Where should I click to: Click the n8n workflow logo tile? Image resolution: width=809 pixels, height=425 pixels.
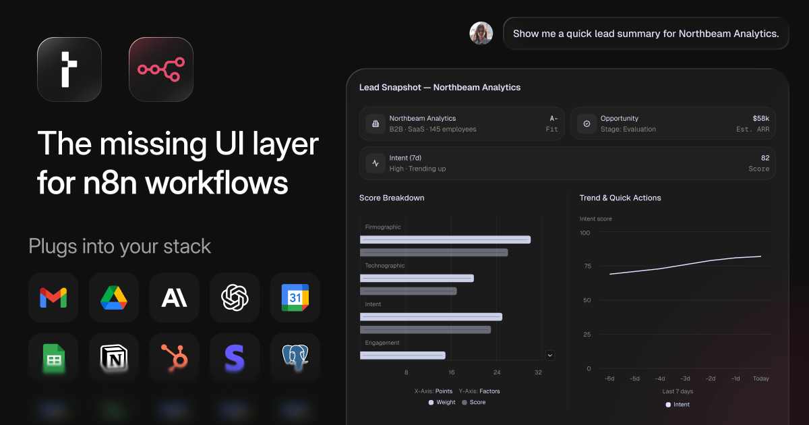(x=161, y=69)
